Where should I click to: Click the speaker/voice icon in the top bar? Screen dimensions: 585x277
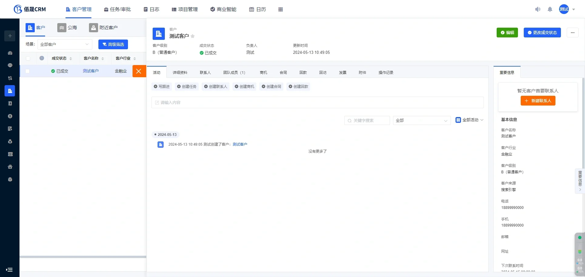tap(538, 9)
